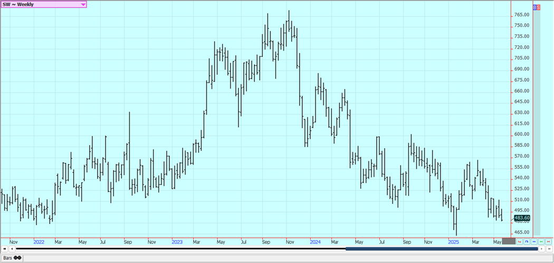Click the red S sell button
Viewport: 554px width, 263px height.
coord(539,7)
